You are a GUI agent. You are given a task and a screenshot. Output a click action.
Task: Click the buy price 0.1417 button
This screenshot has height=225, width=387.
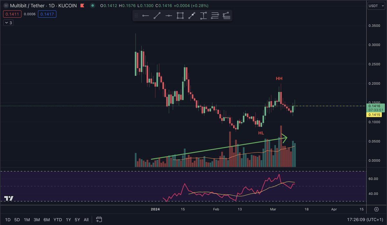click(x=47, y=14)
